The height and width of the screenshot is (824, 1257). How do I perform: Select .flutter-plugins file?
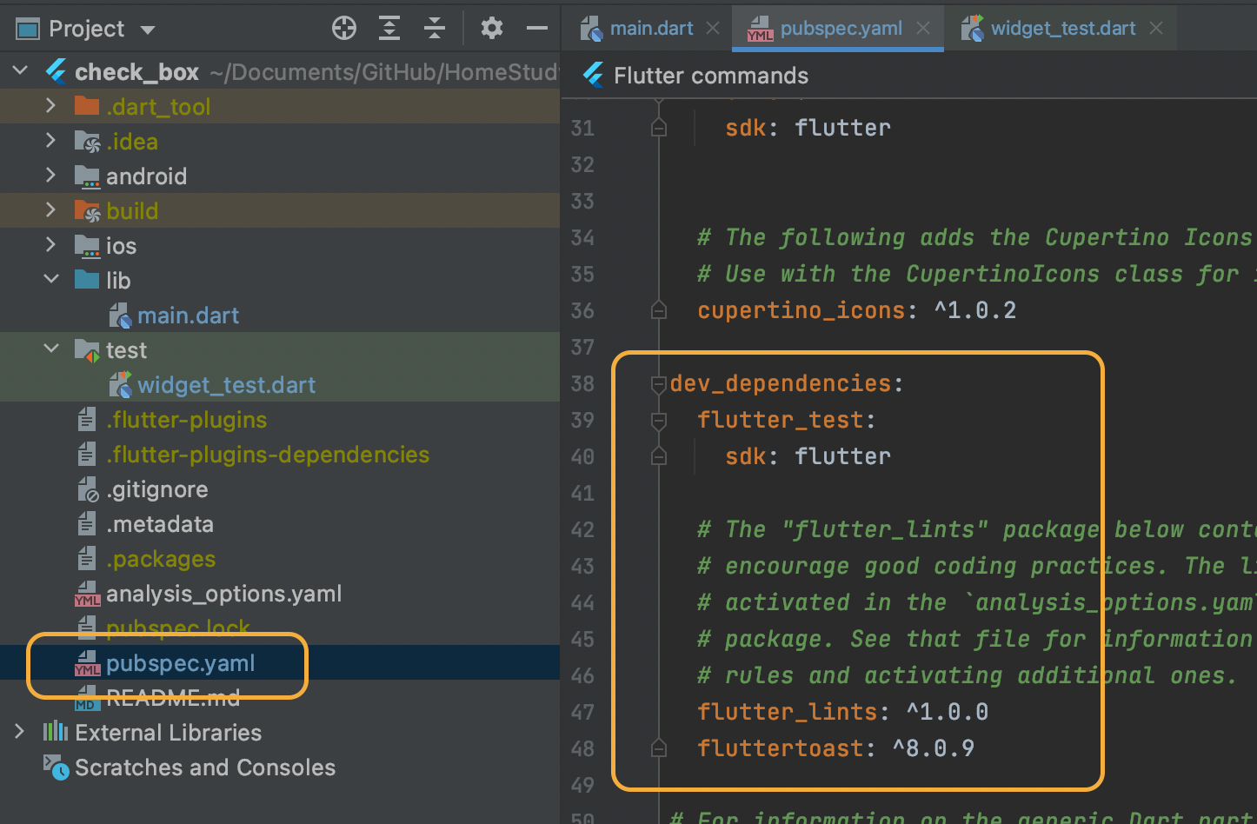click(186, 420)
